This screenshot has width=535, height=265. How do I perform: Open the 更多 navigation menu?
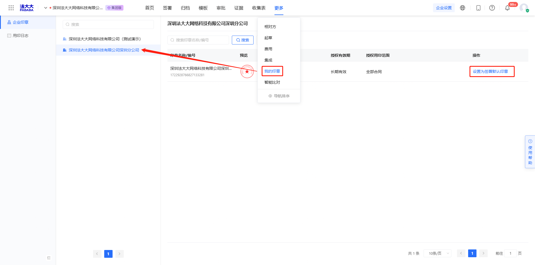click(279, 8)
